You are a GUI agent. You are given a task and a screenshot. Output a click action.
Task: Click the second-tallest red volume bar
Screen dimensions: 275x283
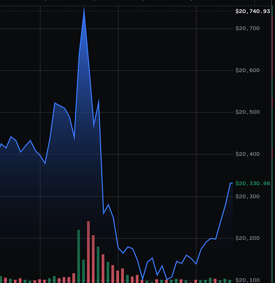coord(93,259)
